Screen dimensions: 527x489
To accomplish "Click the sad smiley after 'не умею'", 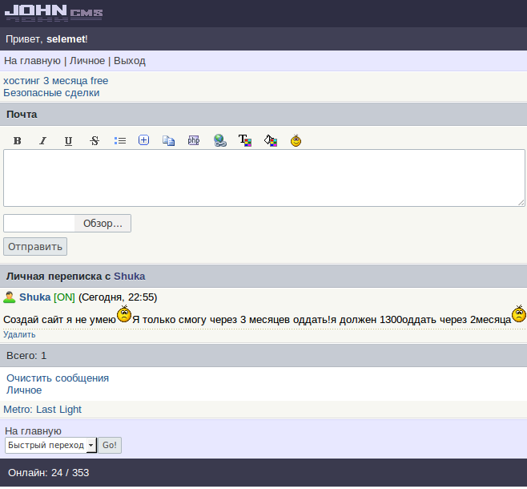I will 124,314.
